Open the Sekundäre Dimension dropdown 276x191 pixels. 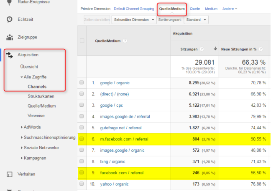click(134, 20)
